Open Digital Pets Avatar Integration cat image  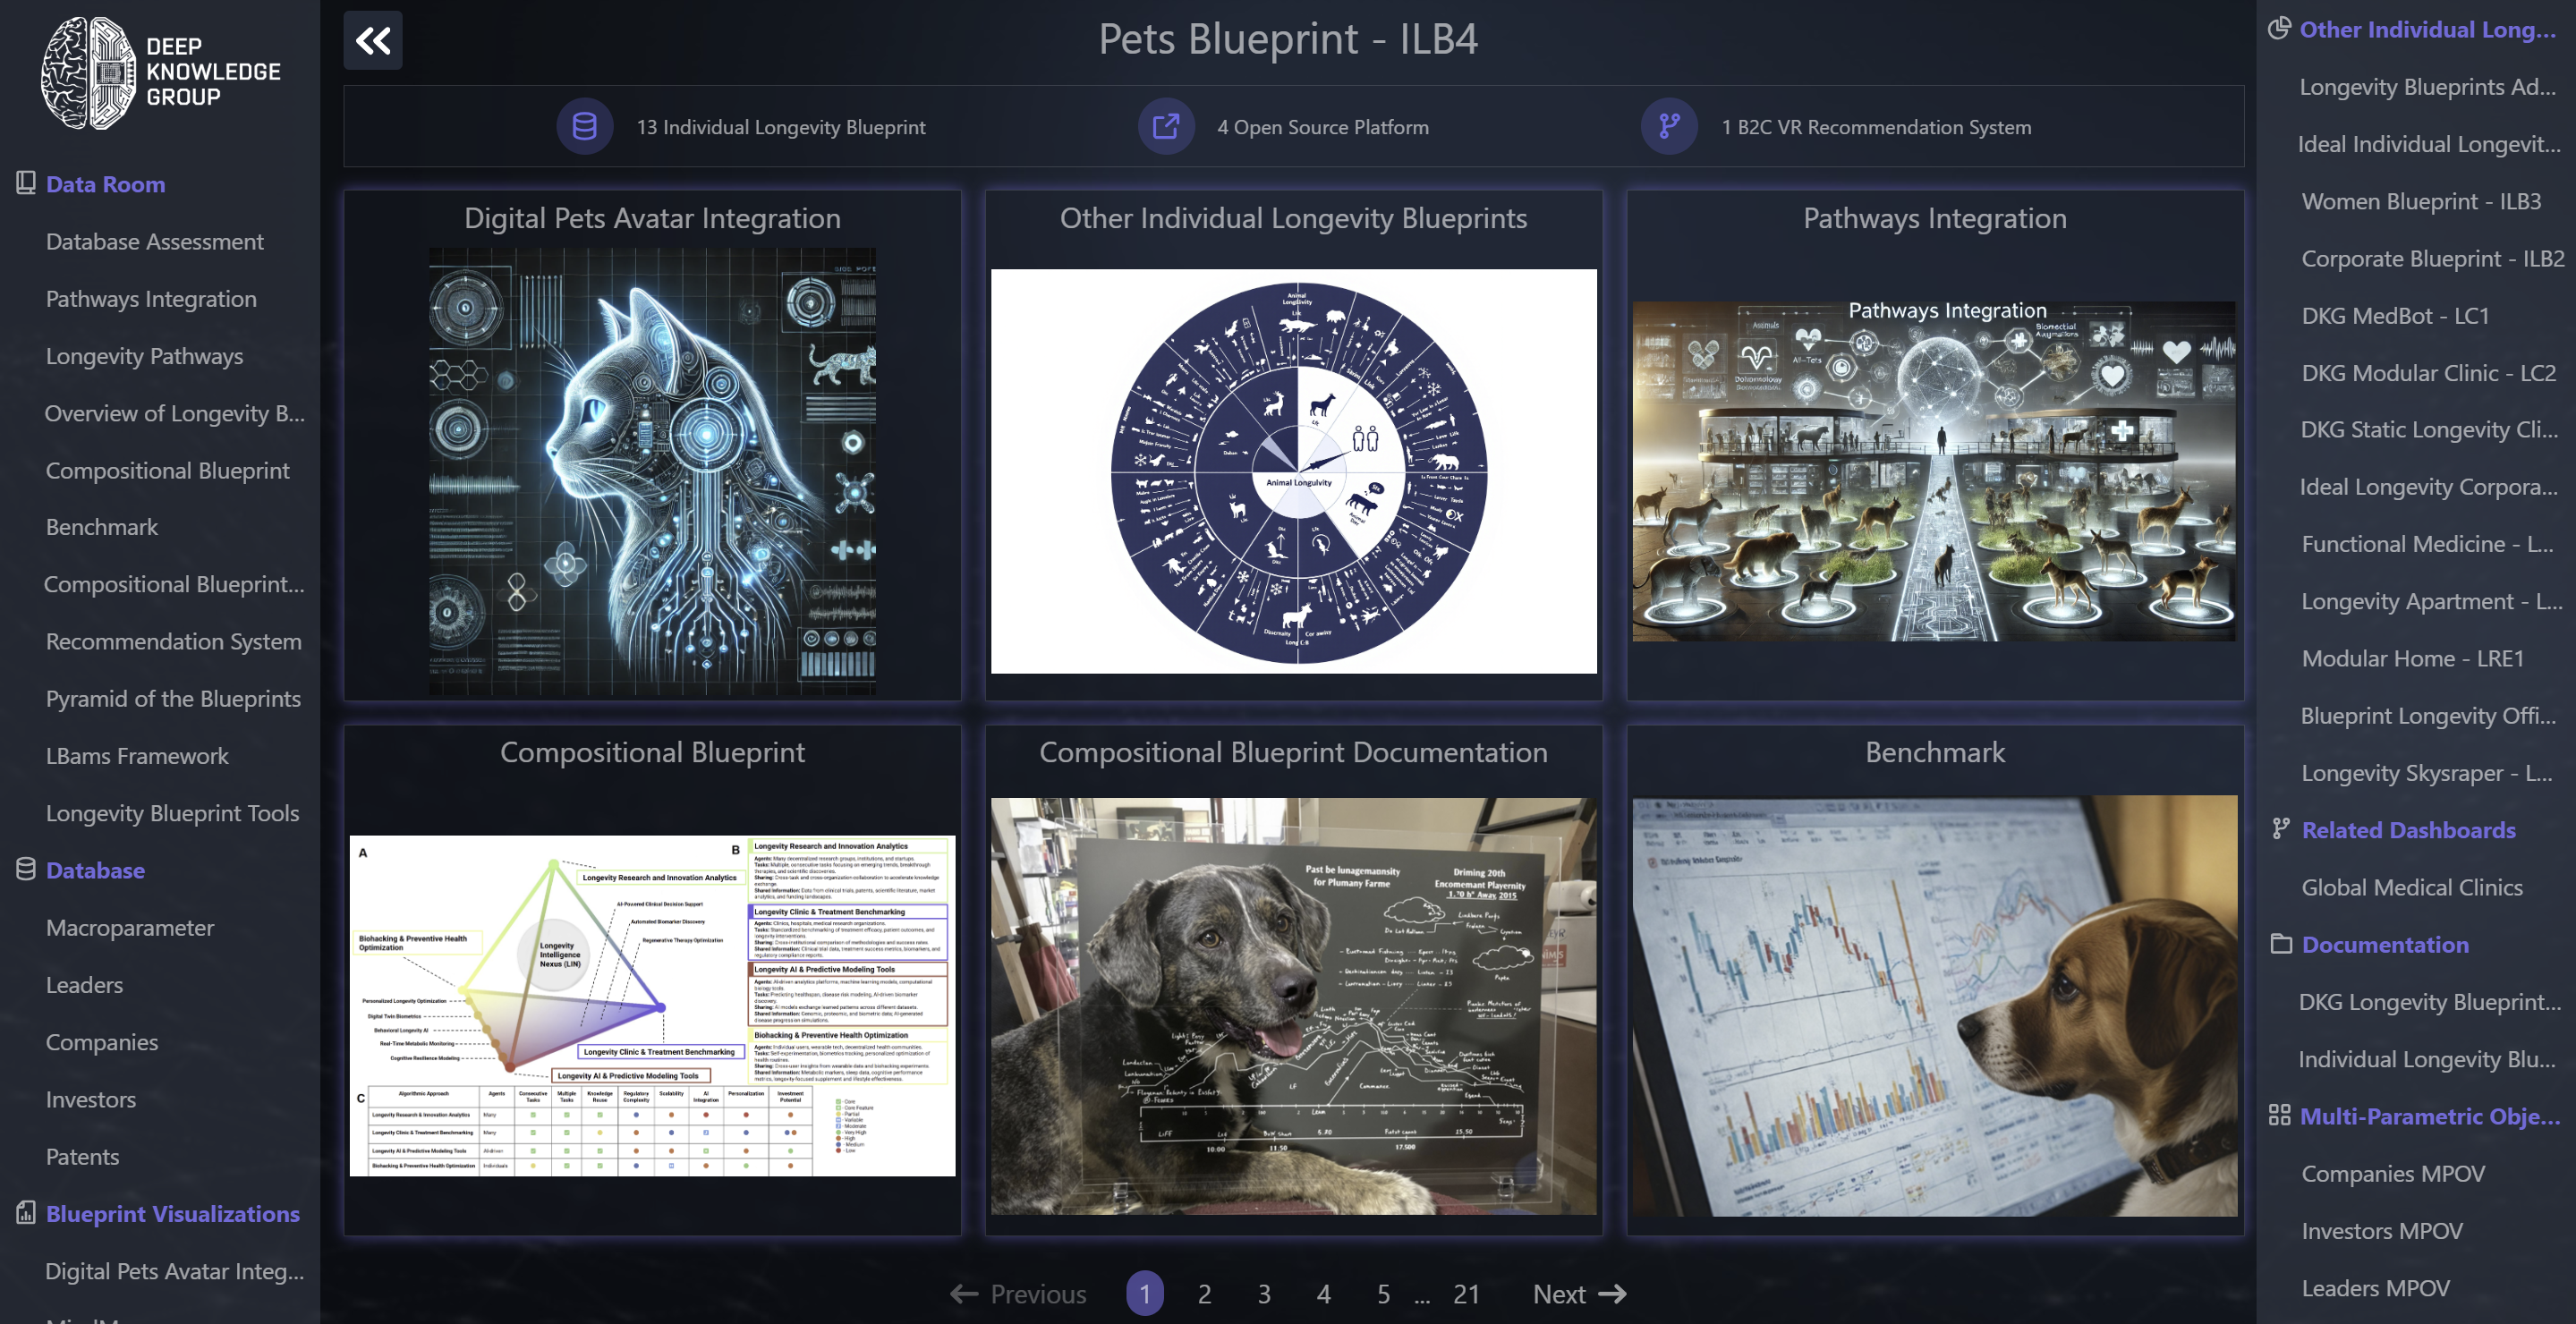pos(652,470)
